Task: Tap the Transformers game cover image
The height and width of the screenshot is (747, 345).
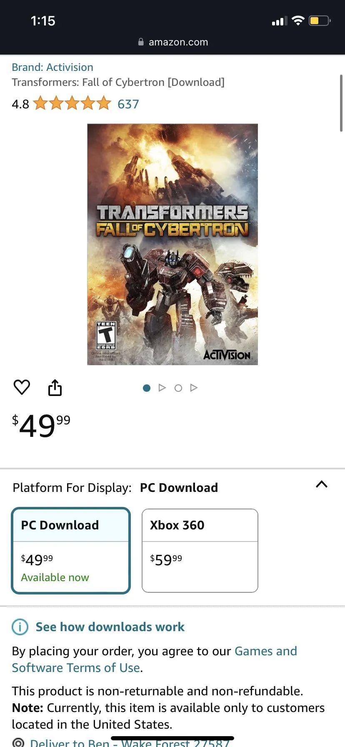Action: coord(172,244)
